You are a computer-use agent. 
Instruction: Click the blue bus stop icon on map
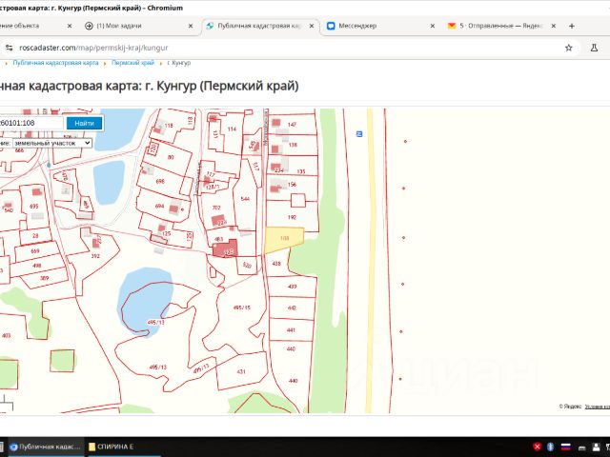tap(358, 134)
